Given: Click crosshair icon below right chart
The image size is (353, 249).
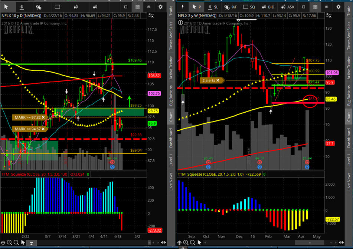Looking at the screenshot, I should 179,242.
